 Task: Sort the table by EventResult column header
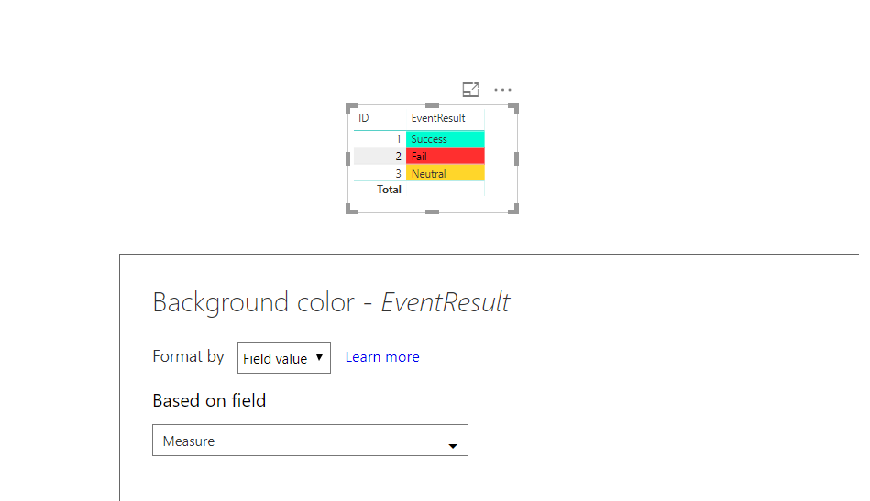tap(438, 118)
